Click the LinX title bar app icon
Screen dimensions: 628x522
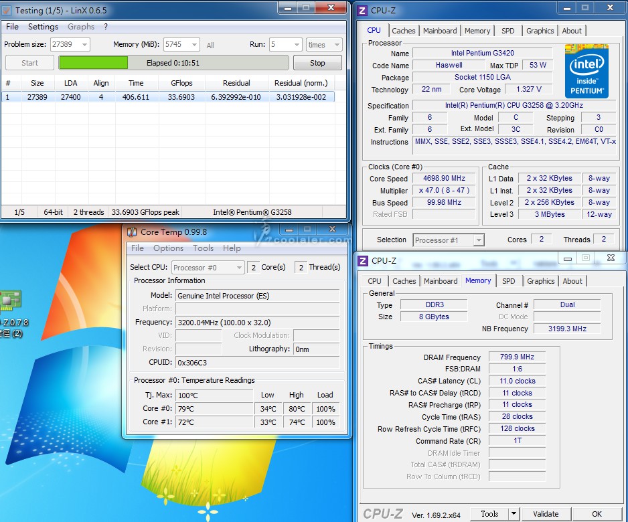point(7,11)
